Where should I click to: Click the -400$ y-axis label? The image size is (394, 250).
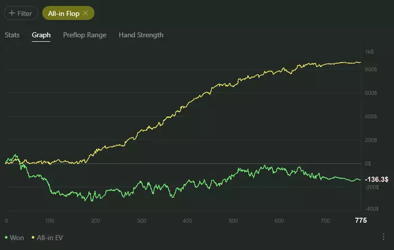[371, 209]
